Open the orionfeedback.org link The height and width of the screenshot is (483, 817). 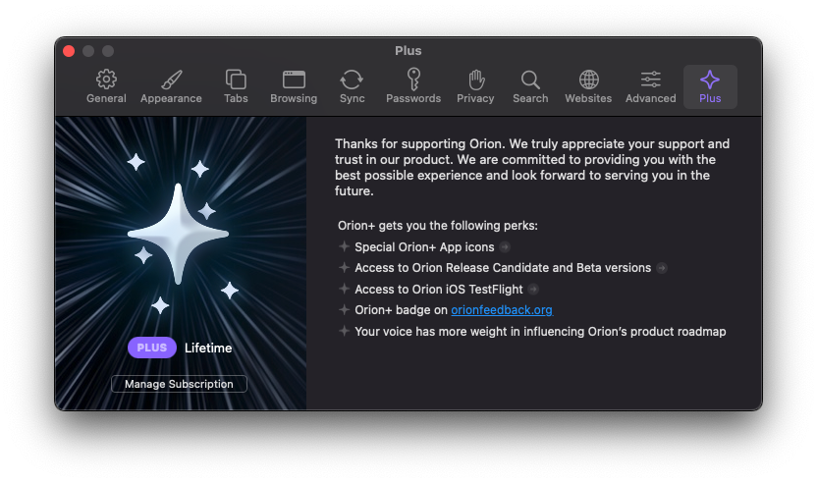pyautogui.click(x=502, y=310)
